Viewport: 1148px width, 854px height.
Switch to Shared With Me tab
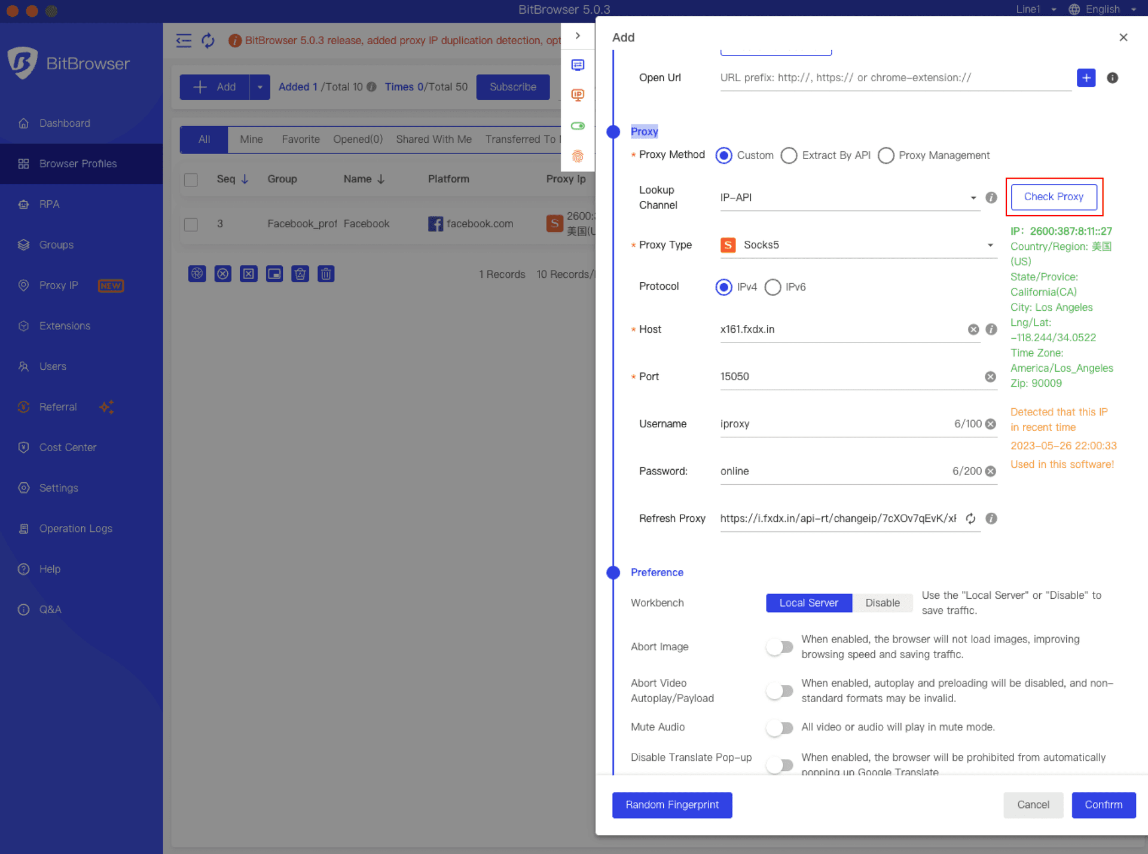coord(433,139)
